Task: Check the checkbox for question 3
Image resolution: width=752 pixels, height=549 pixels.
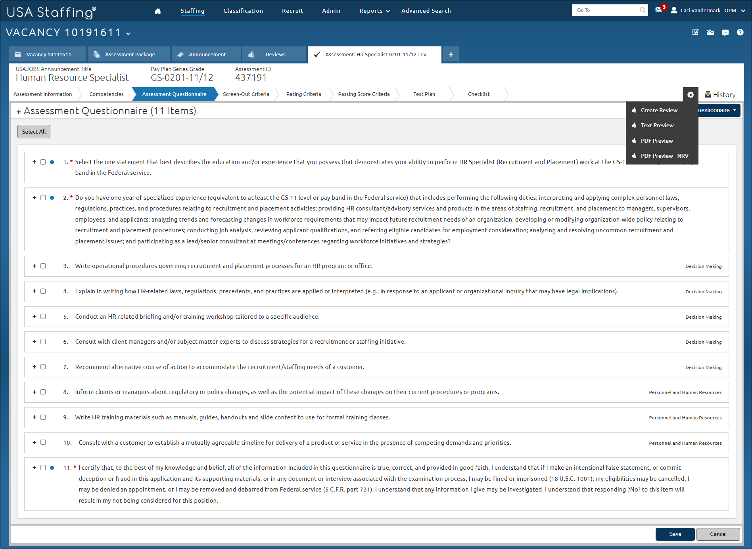Action: coord(43,266)
